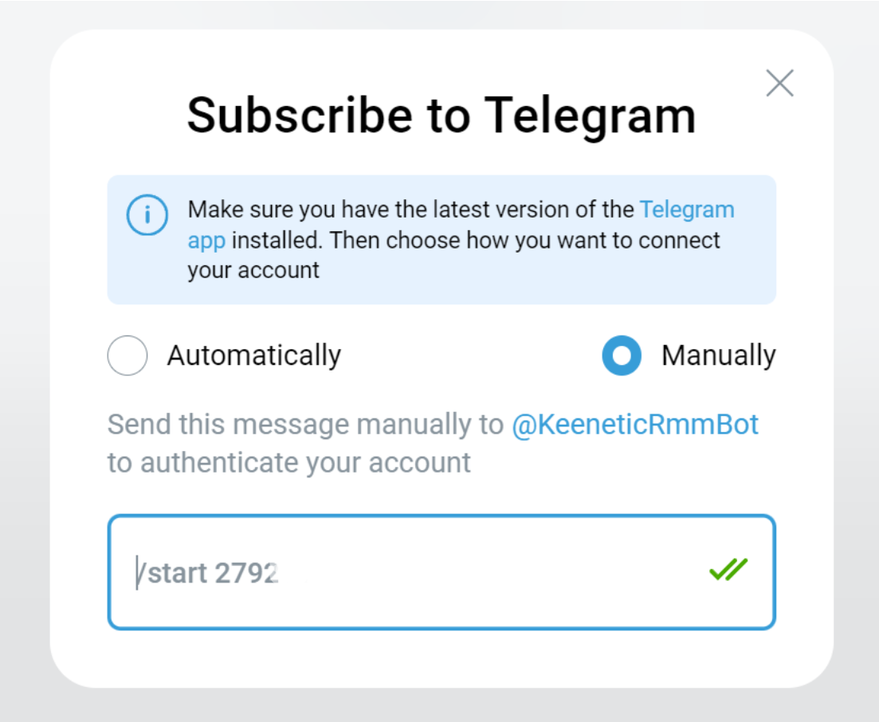
Task: Click the "your account" line in the banner
Action: [253, 270]
